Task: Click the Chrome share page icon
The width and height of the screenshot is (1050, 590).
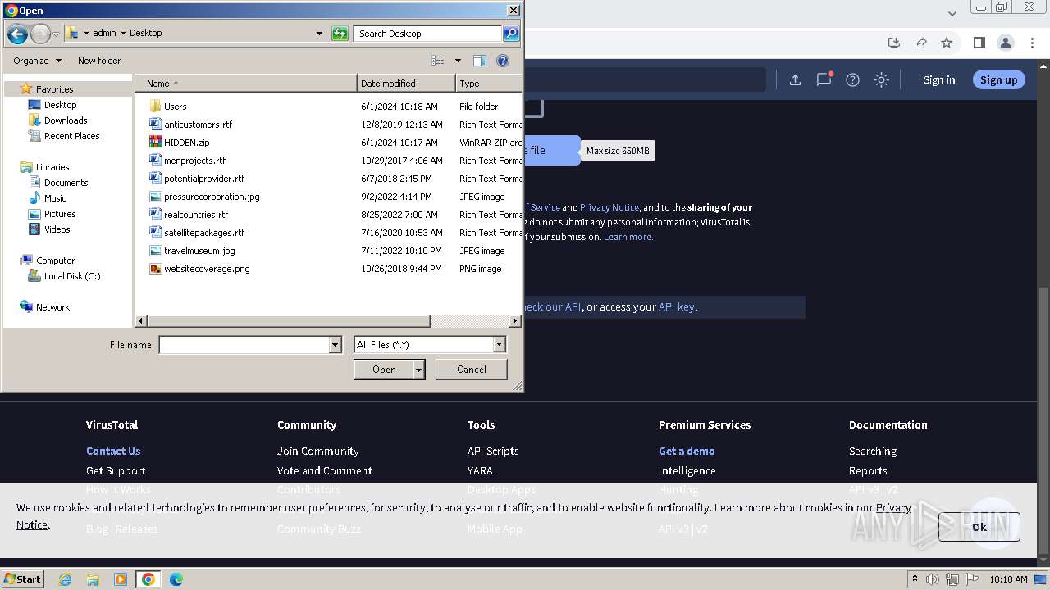Action: tap(920, 43)
